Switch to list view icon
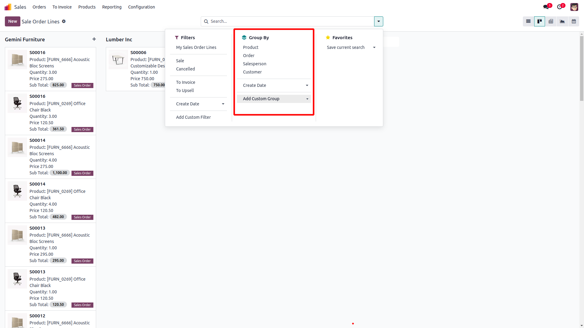 tap(528, 21)
